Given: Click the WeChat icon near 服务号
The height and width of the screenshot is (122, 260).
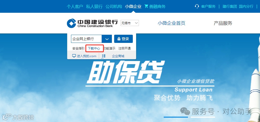Looking at the screenshot, I should click(185, 111).
